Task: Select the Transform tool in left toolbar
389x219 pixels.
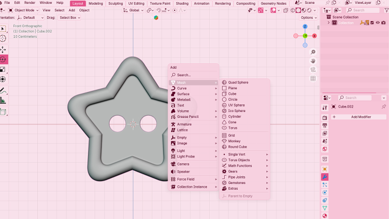Action: 3,79
